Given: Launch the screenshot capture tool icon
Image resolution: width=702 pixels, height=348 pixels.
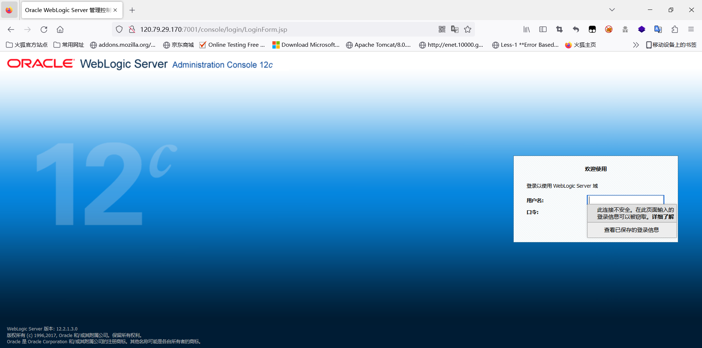Looking at the screenshot, I should [559, 29].
